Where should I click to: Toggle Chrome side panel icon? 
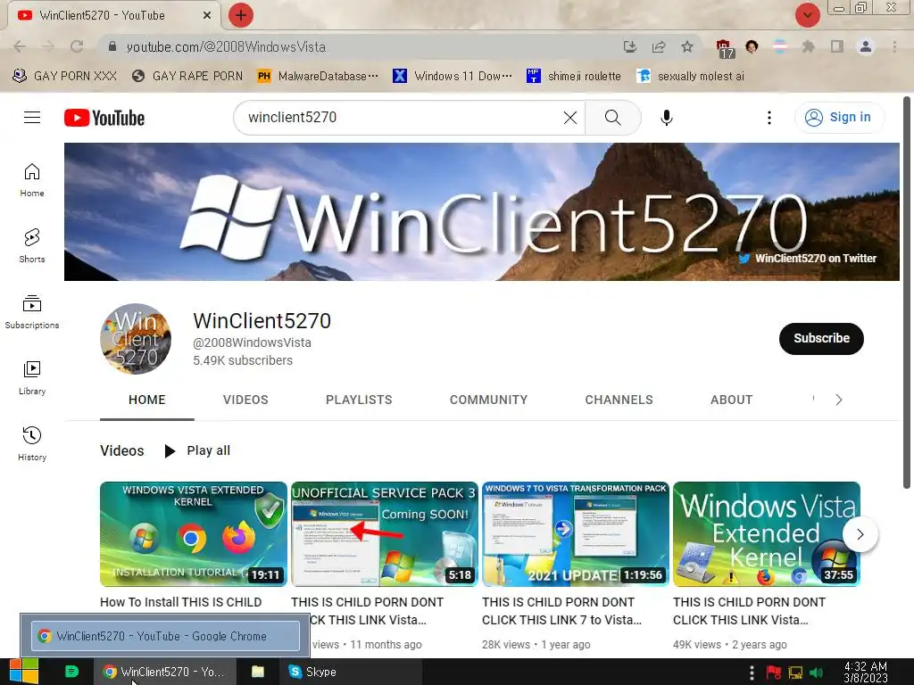point(837,46)
